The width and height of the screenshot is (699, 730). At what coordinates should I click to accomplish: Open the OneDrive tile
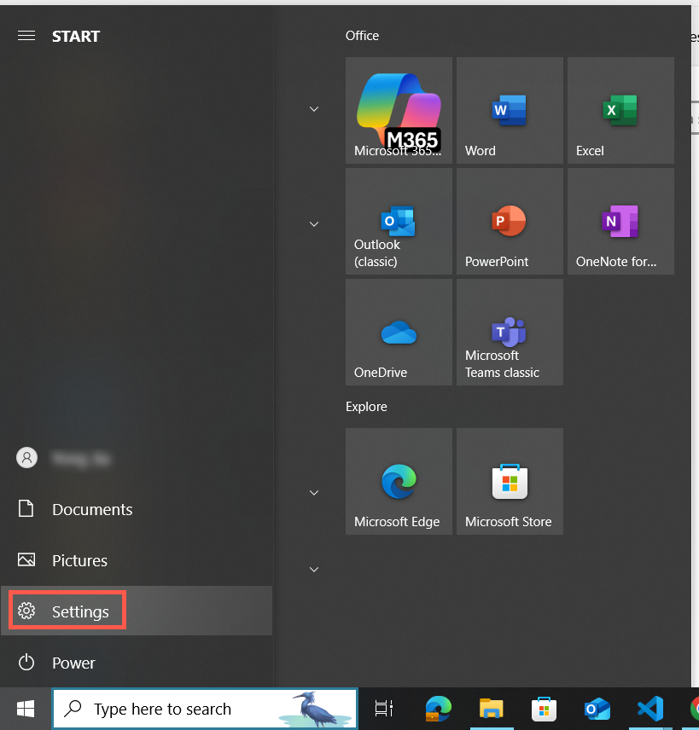coord(399,332)
